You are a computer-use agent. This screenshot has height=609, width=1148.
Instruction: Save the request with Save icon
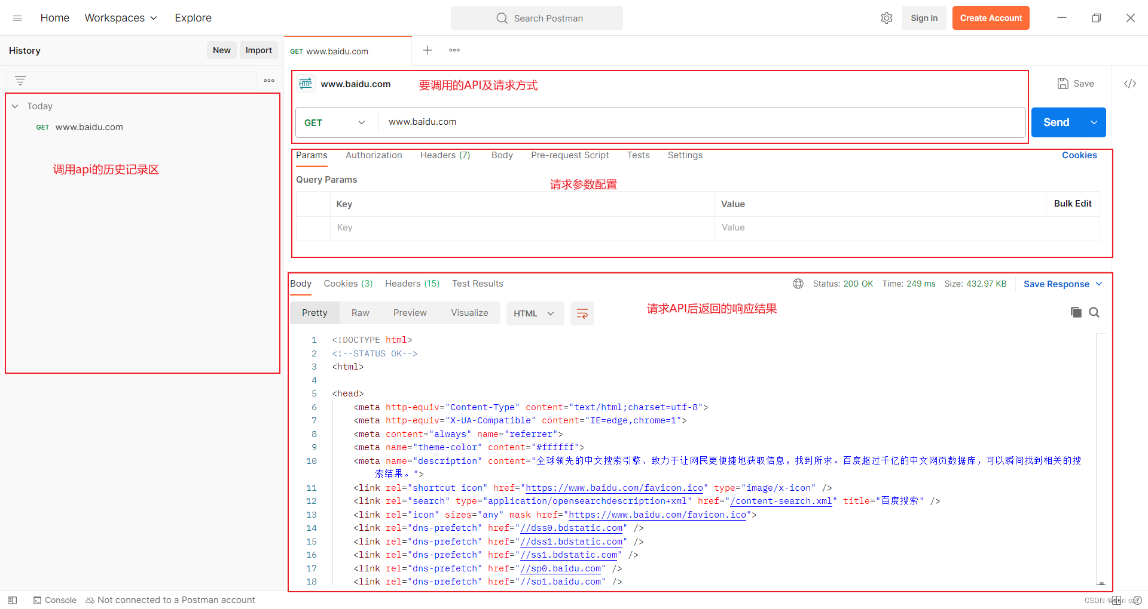[x=1076, y=84]
